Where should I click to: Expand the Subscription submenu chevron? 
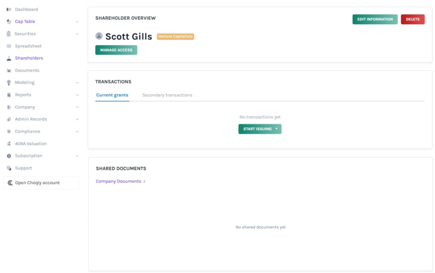(x=77, y=156)
